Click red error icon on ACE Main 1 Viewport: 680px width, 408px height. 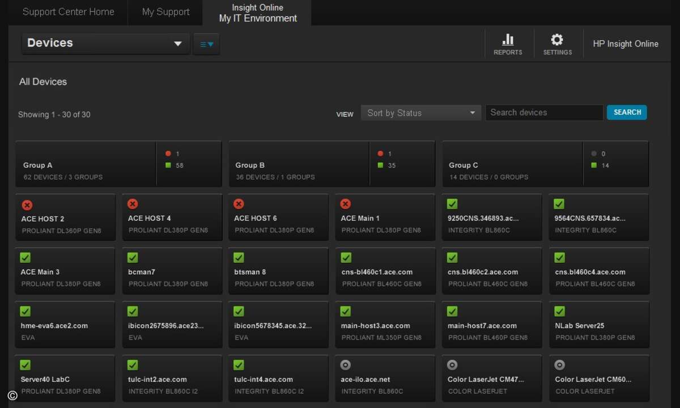[x=346, y=204]
